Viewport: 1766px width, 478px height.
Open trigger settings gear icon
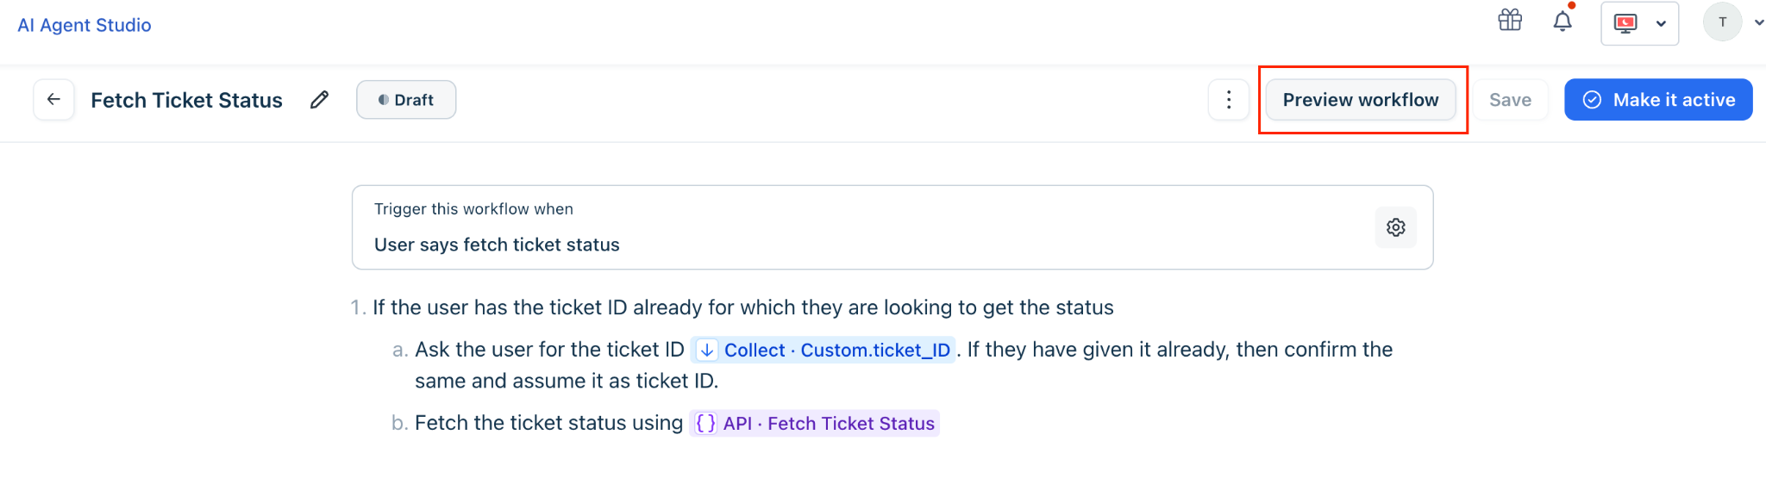(x=1396, y=227)
